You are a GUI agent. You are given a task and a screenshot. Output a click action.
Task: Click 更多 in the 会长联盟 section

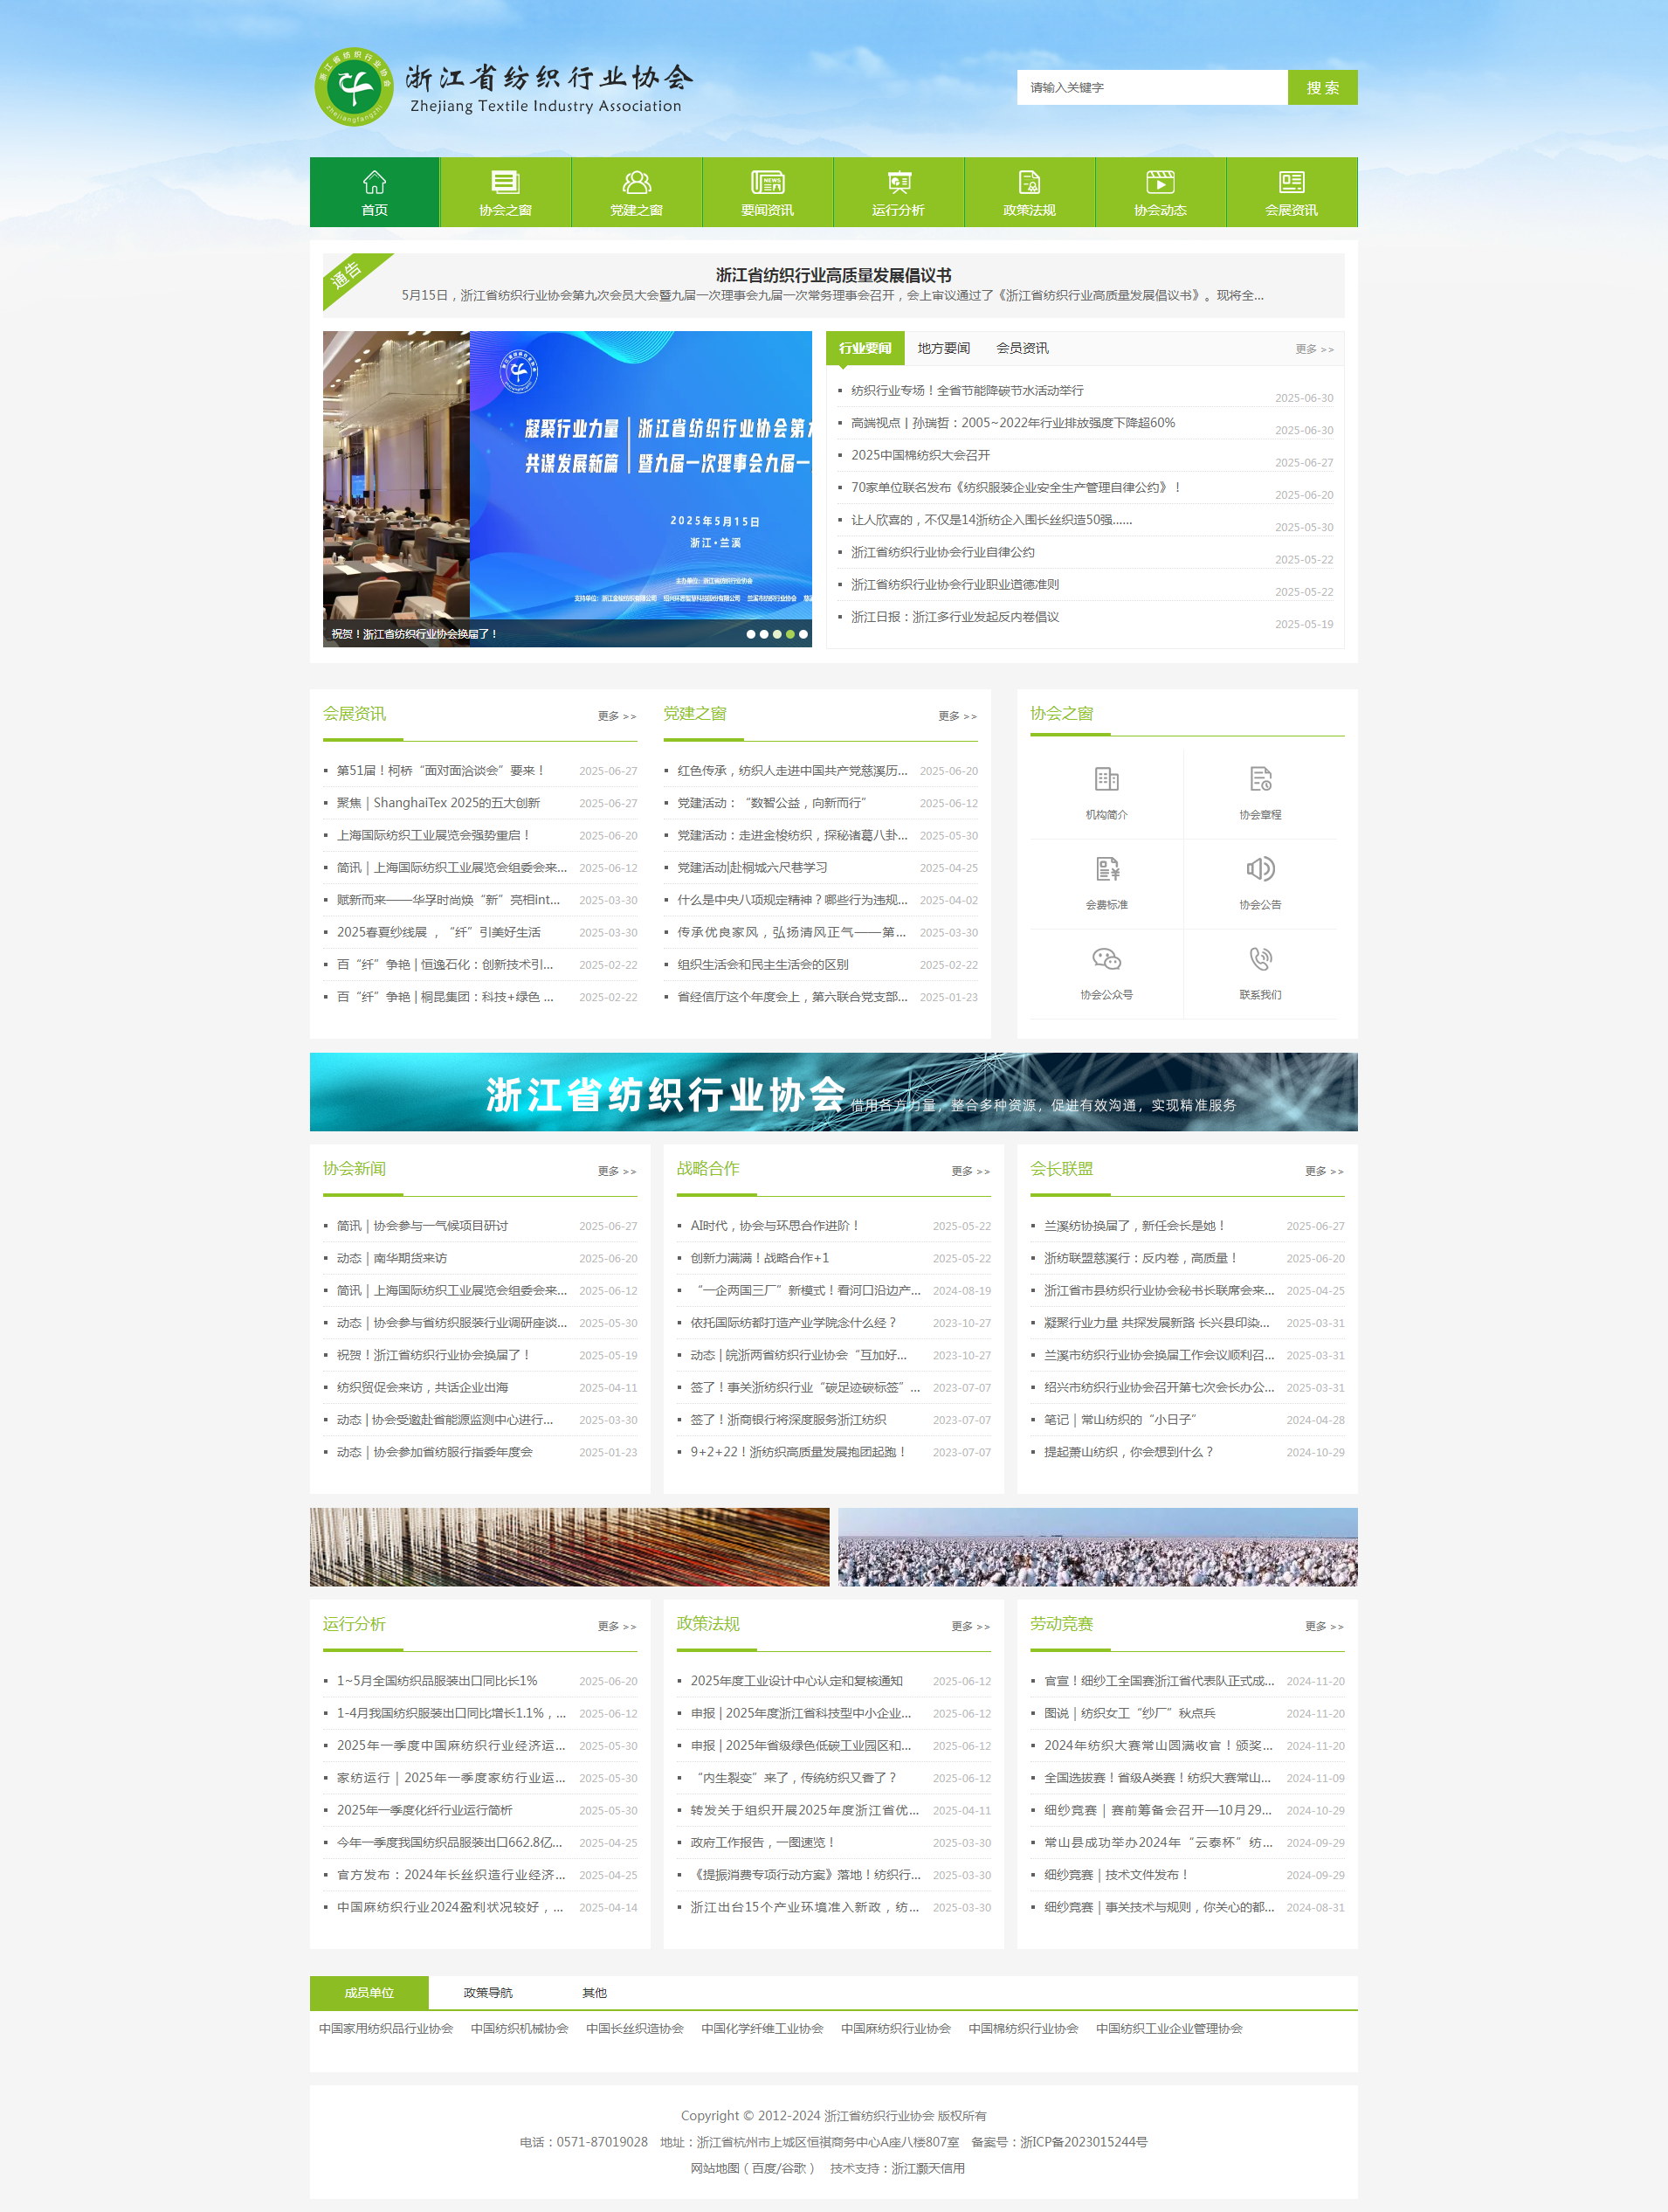(x=1324, y=1171)
